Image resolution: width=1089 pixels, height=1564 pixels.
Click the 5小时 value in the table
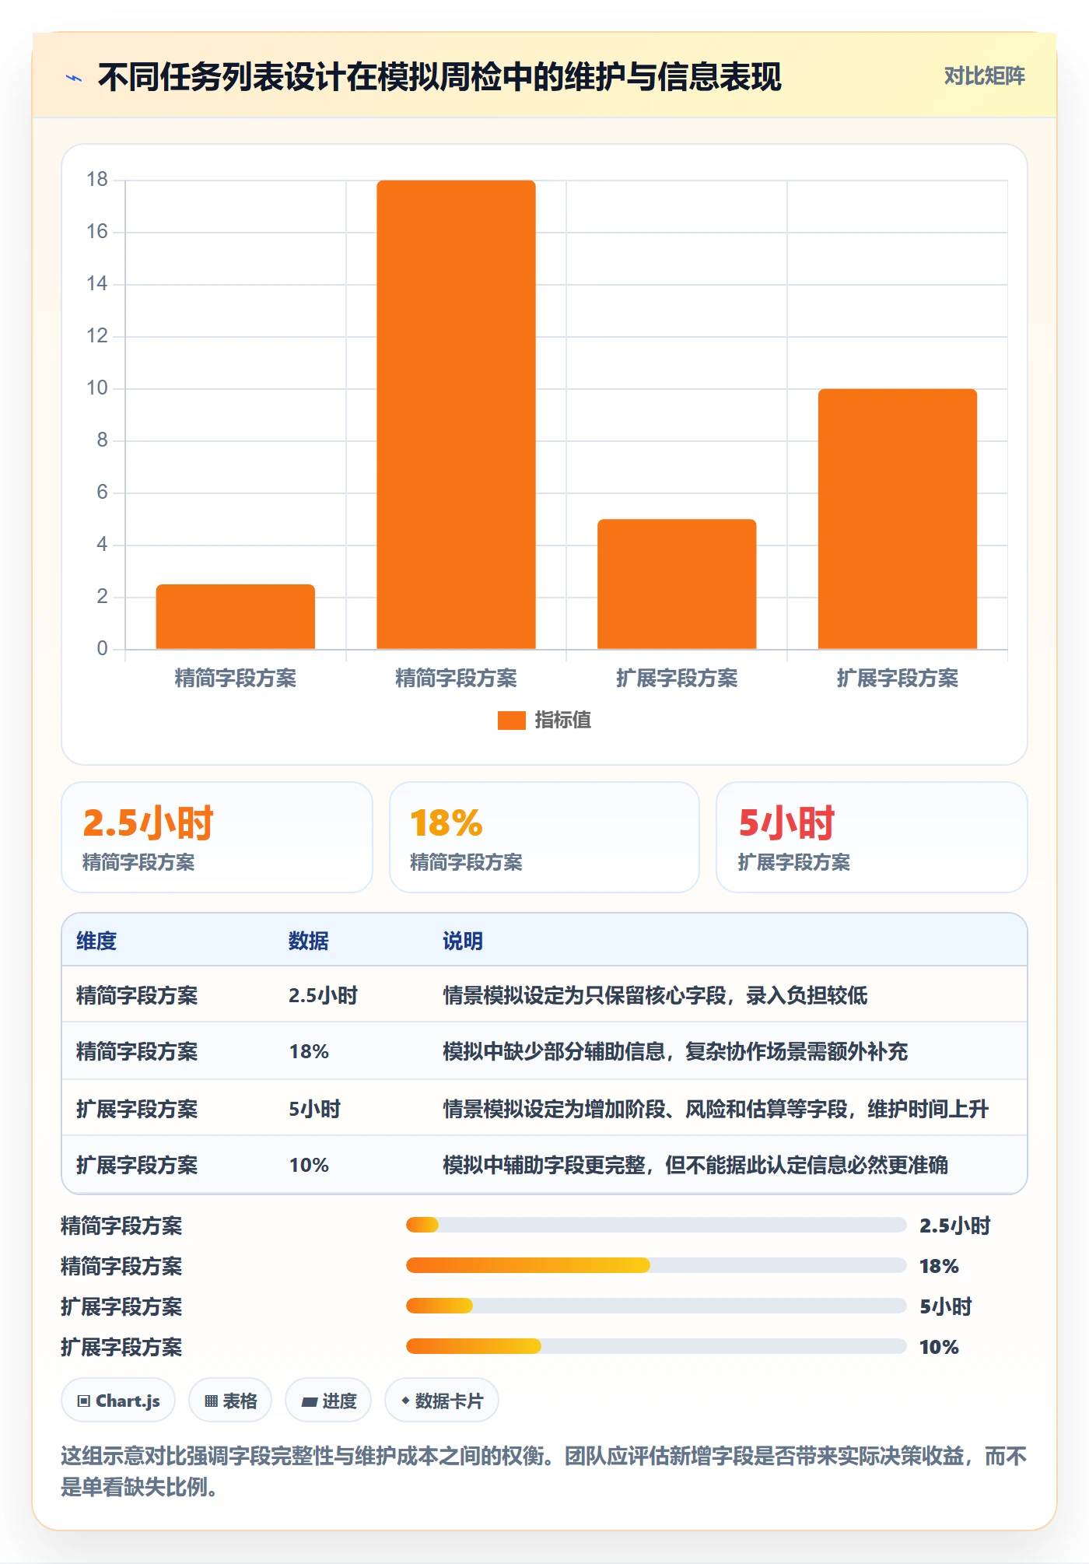pyautogui.click(x=315, y=1109)
